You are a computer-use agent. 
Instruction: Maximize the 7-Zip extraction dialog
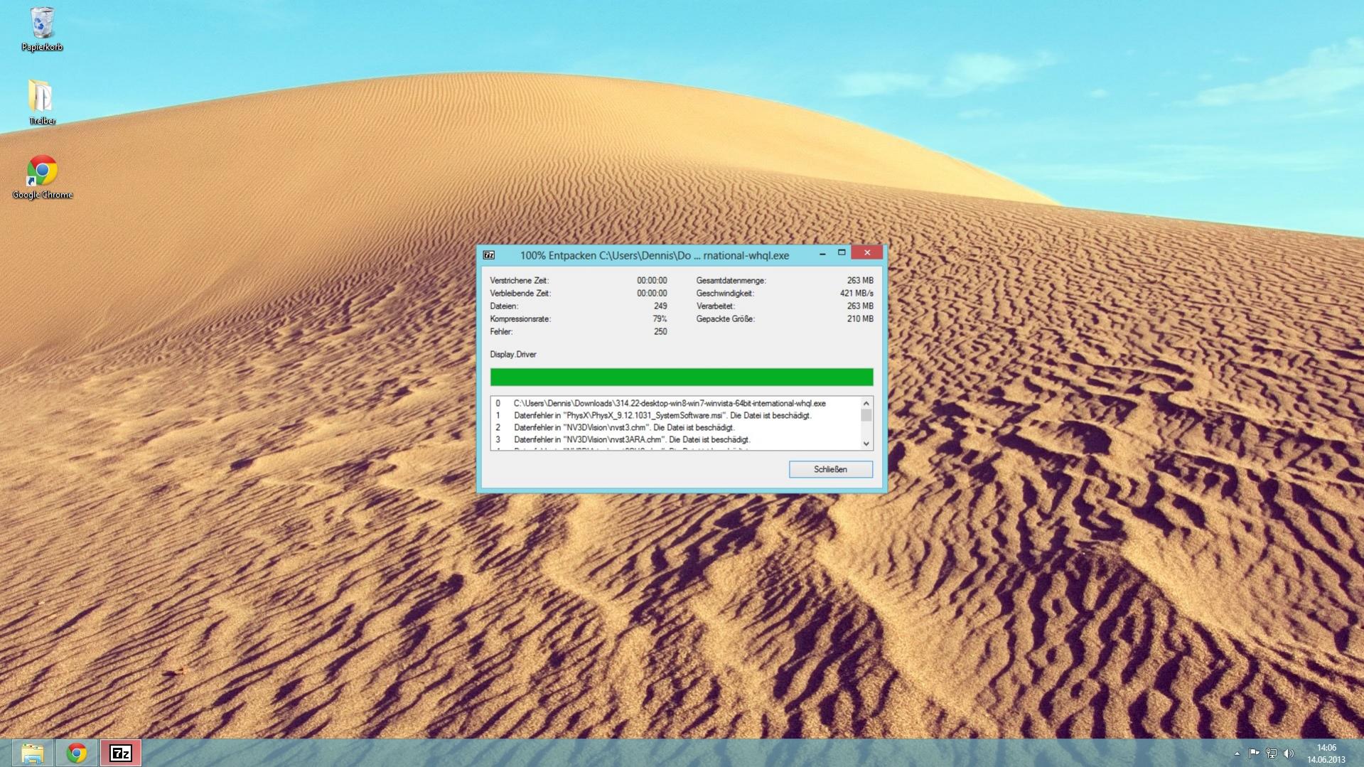[842, 253]
